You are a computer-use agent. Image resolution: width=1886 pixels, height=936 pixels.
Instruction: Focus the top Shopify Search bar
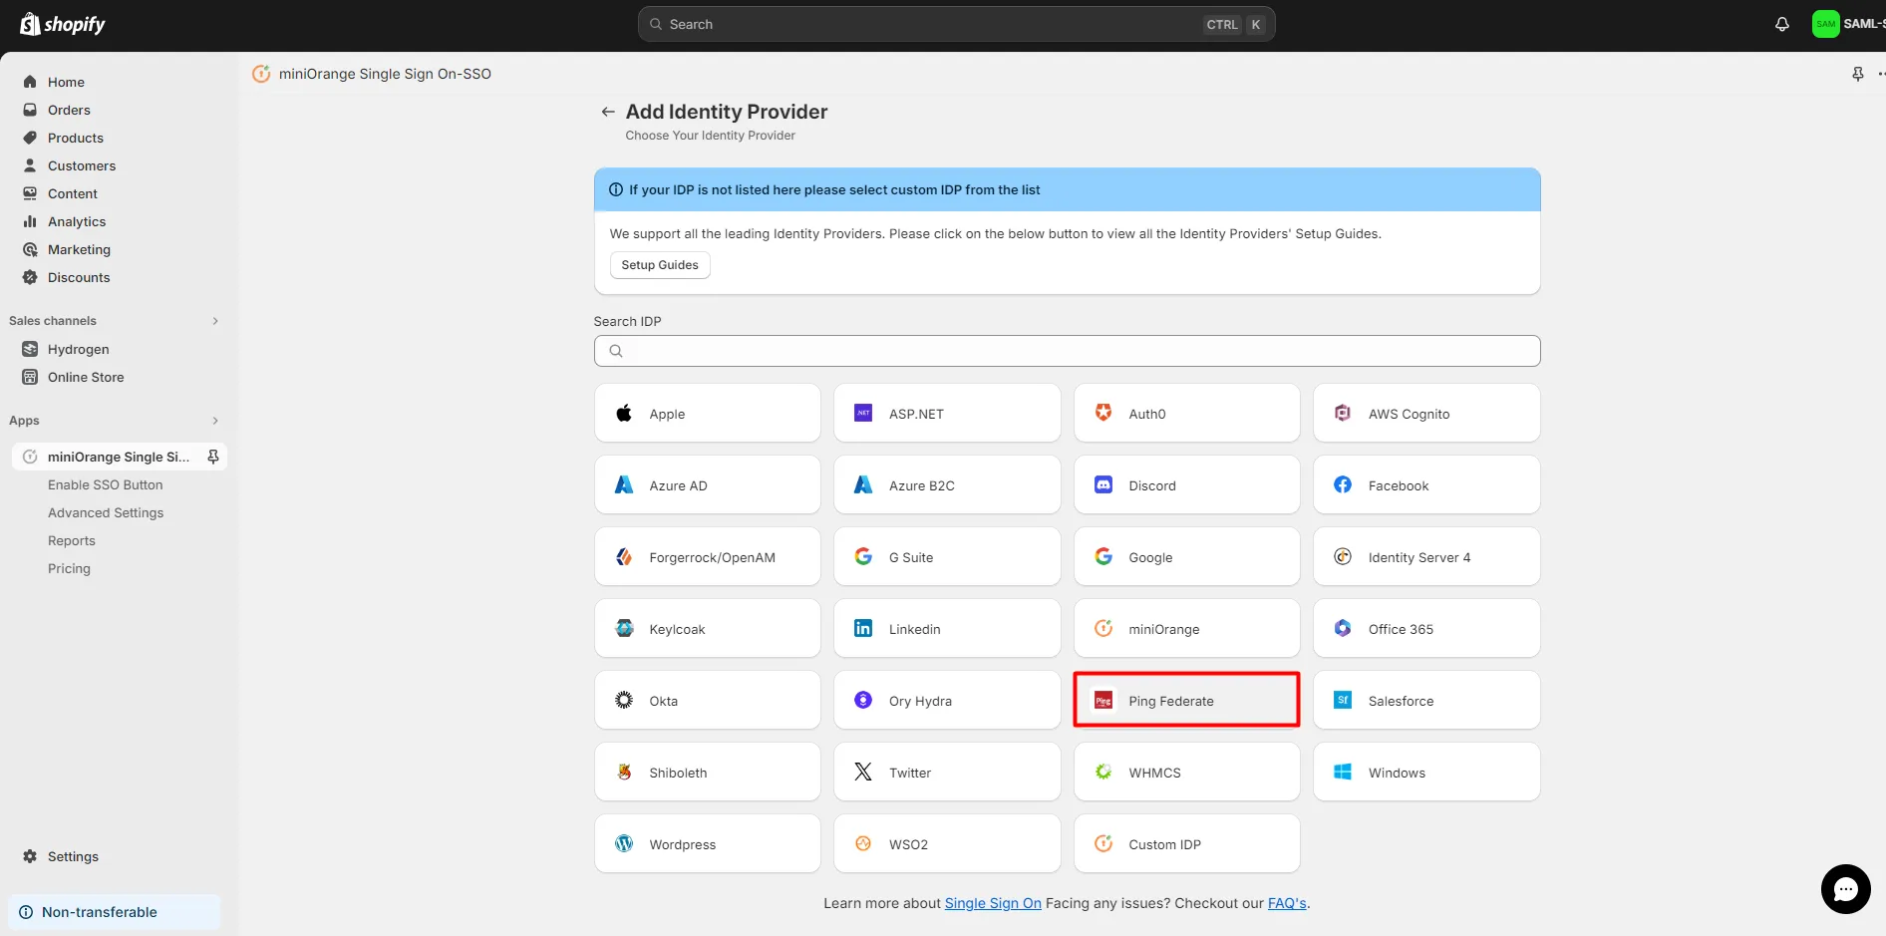tap(956, 24)
